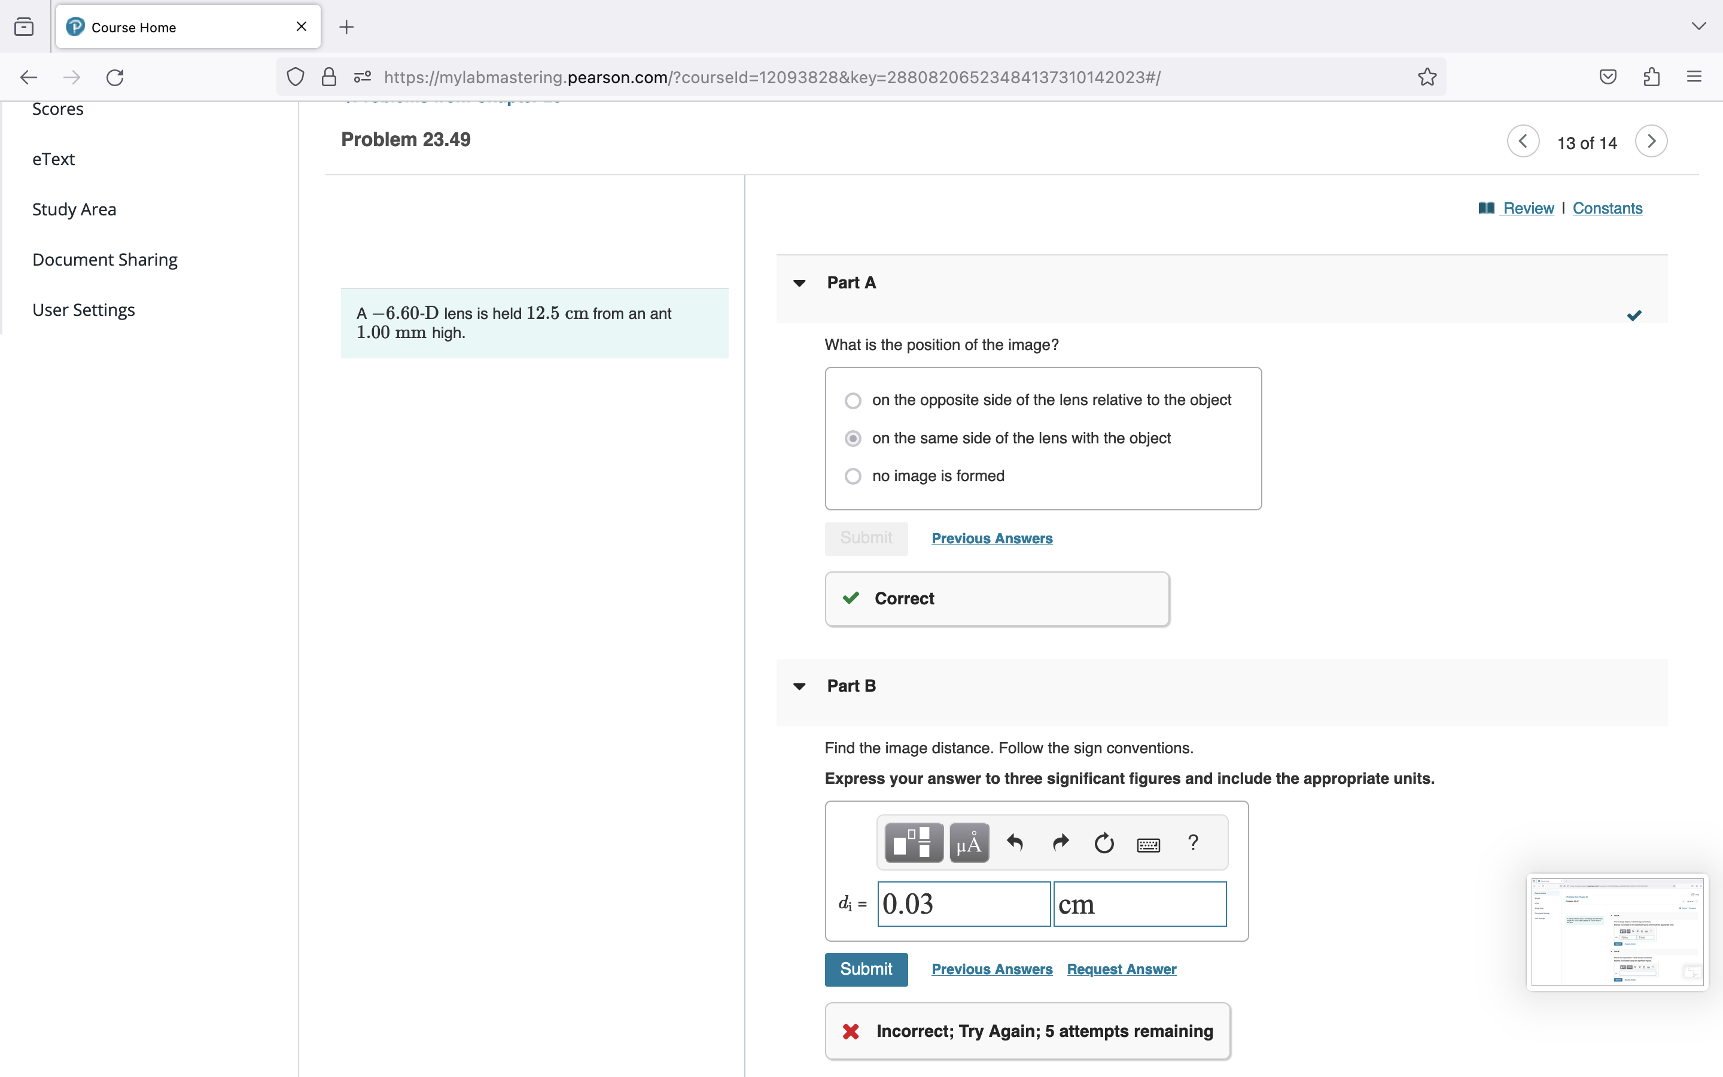The height and width of the screenshot is (1077, 1723).
Task: Open answer-entry help with the question mark
Action: 1194,842
